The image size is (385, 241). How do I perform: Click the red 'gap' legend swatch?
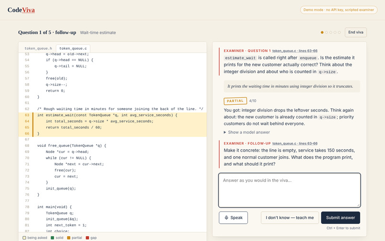tap(87, 238)
